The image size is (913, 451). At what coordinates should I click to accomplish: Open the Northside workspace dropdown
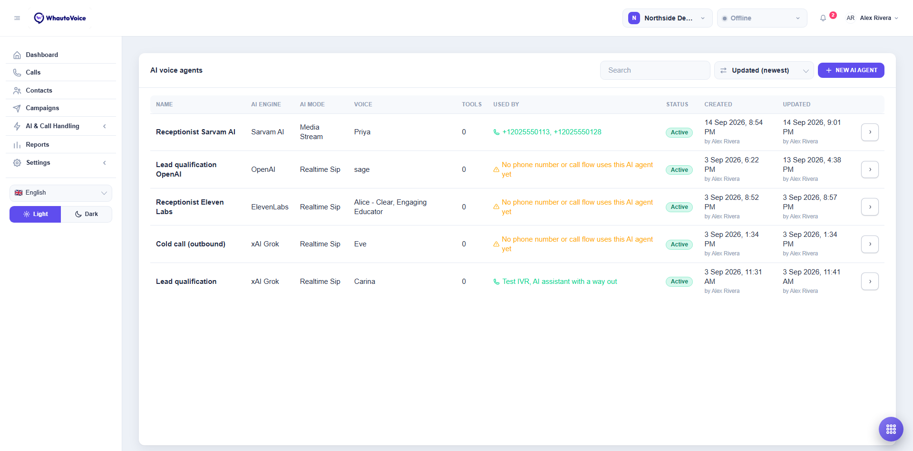[x=667, y=18]
